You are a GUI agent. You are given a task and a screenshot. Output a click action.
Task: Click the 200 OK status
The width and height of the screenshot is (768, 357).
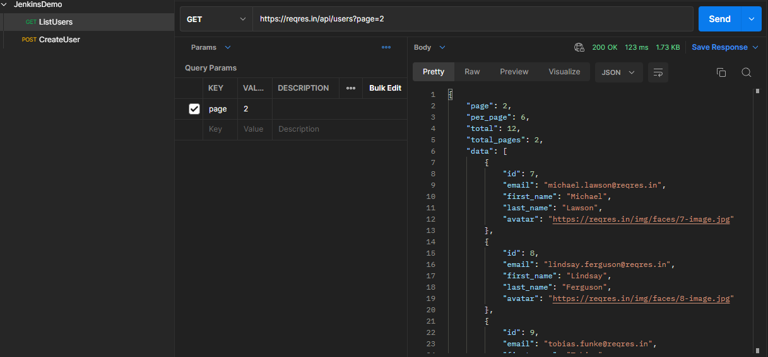coord(605,47)
